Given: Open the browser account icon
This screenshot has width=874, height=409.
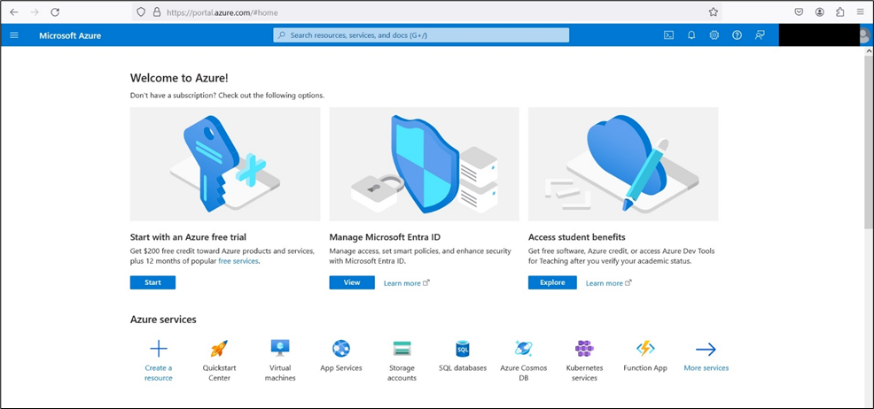Looking at the screenshot, I should tap(819, 12).
